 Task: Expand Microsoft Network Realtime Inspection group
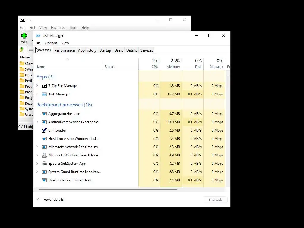point(37,147)
